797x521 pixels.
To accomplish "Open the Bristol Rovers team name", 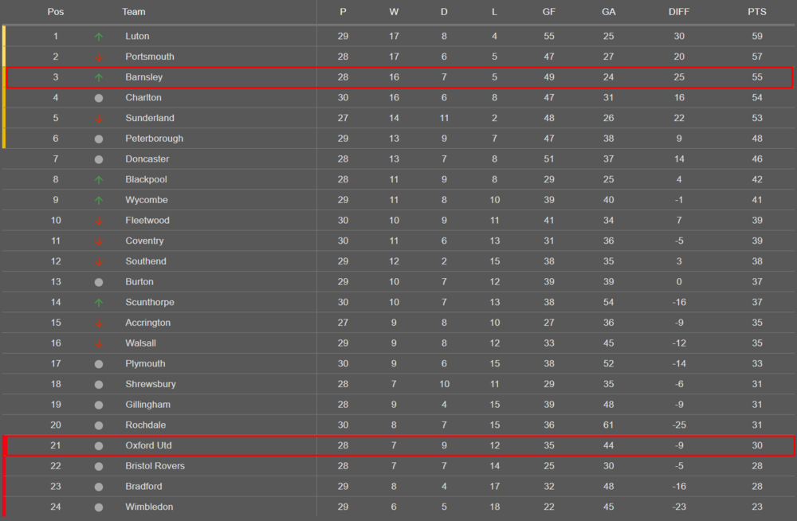I will [155, 465].
